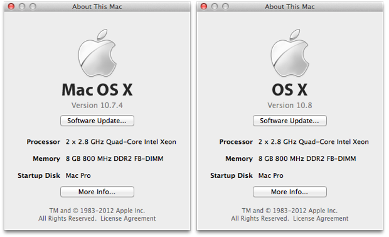The height and width of the screenshot is (237, 389).
Task: Close the Mac OS X 10.7.4 window
Action: 11,6
